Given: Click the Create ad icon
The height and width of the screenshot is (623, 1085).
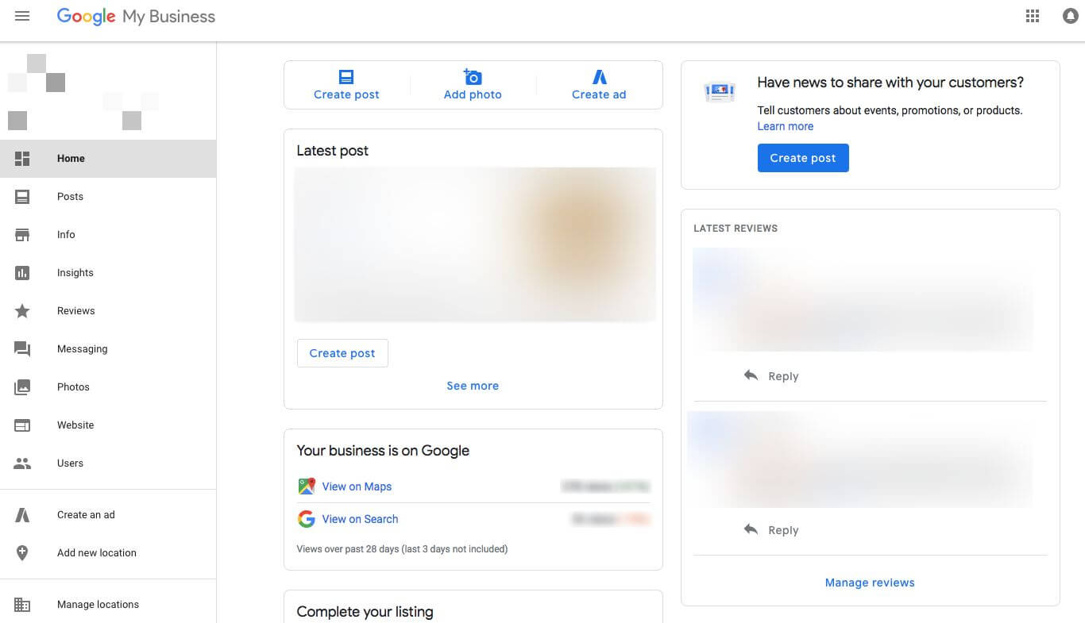Looking at the screenshot, I should coord(599,77).
